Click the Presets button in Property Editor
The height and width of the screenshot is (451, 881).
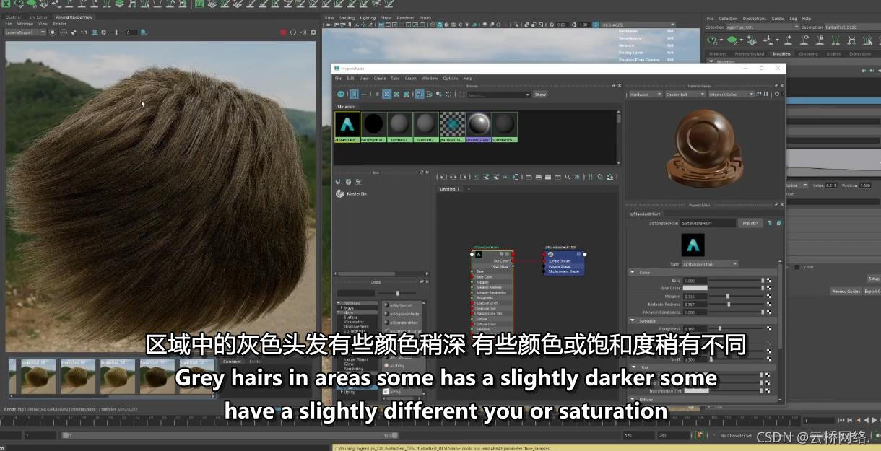[x=751, y=224]
